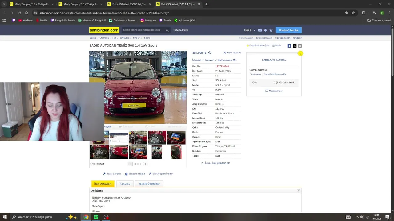The image size is (394, 221).
Task: Open Chrome apps grid in bookmarks bar
Action: pyautogui.click(x=4, y=21)
